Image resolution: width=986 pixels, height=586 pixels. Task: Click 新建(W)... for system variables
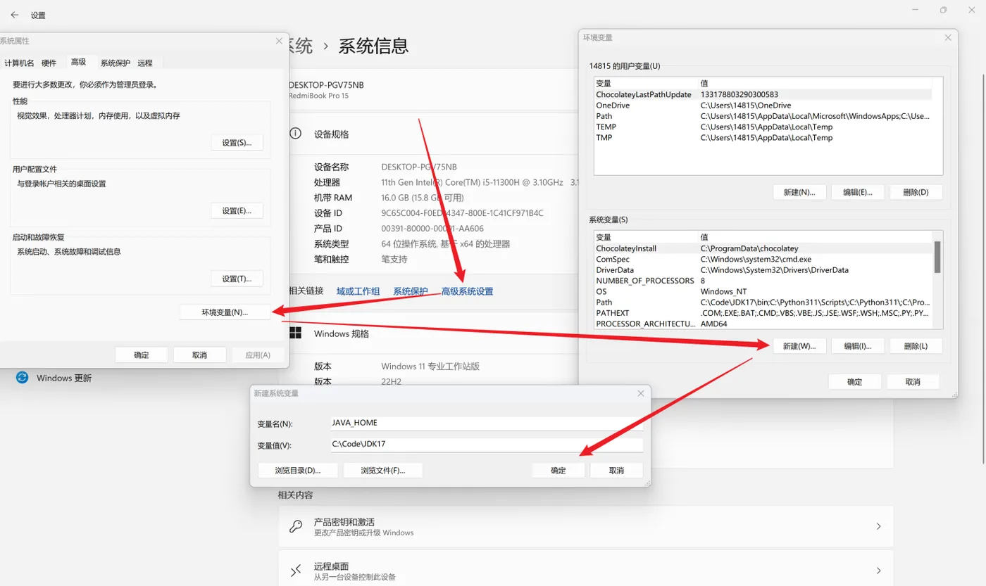[799, 346]
